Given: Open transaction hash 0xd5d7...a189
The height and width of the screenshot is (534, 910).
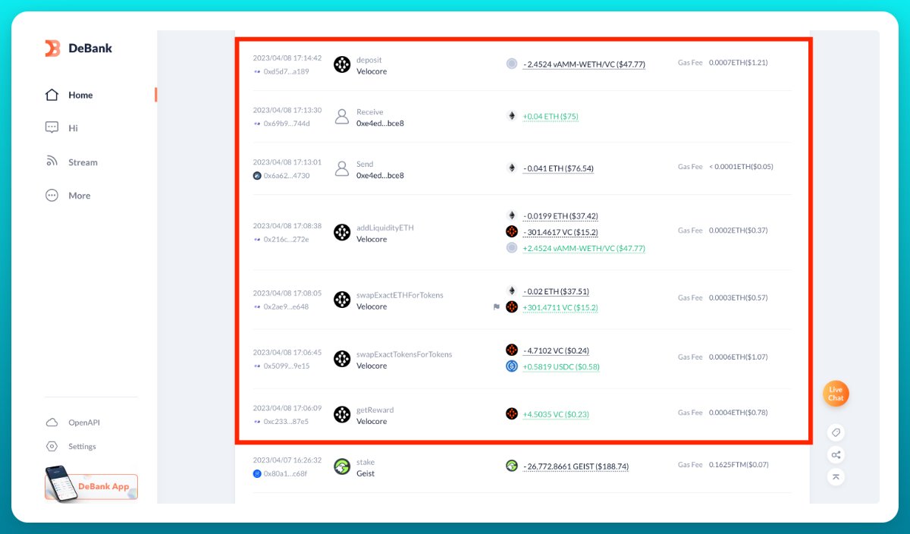Looking at the screenshot, I should [x=286, y=71].
